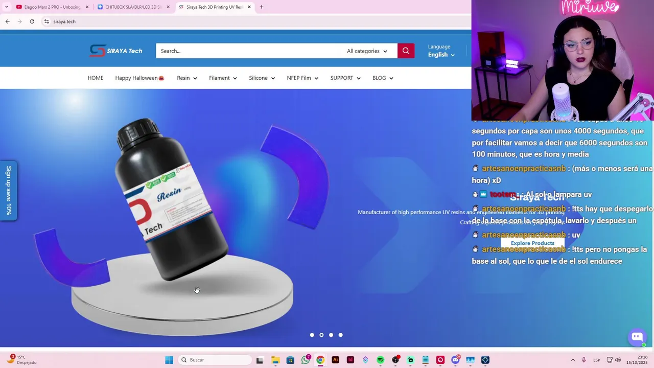
Task: Expand the Resin menu
Action: pos(187,78)
